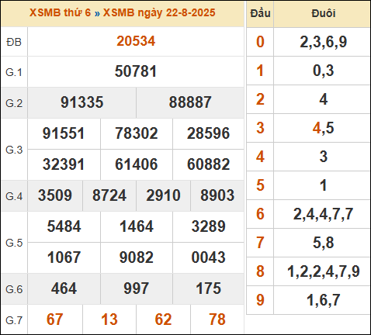Click the Đuôi values '4,5'
The image size is (371, 335).
[x=324, y=128]
